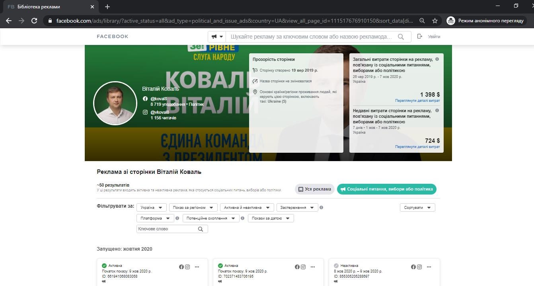Click the search magnifier in top bar
This screenshot has height=286, width=534.
pyautogui.click(x=401, y=37)
